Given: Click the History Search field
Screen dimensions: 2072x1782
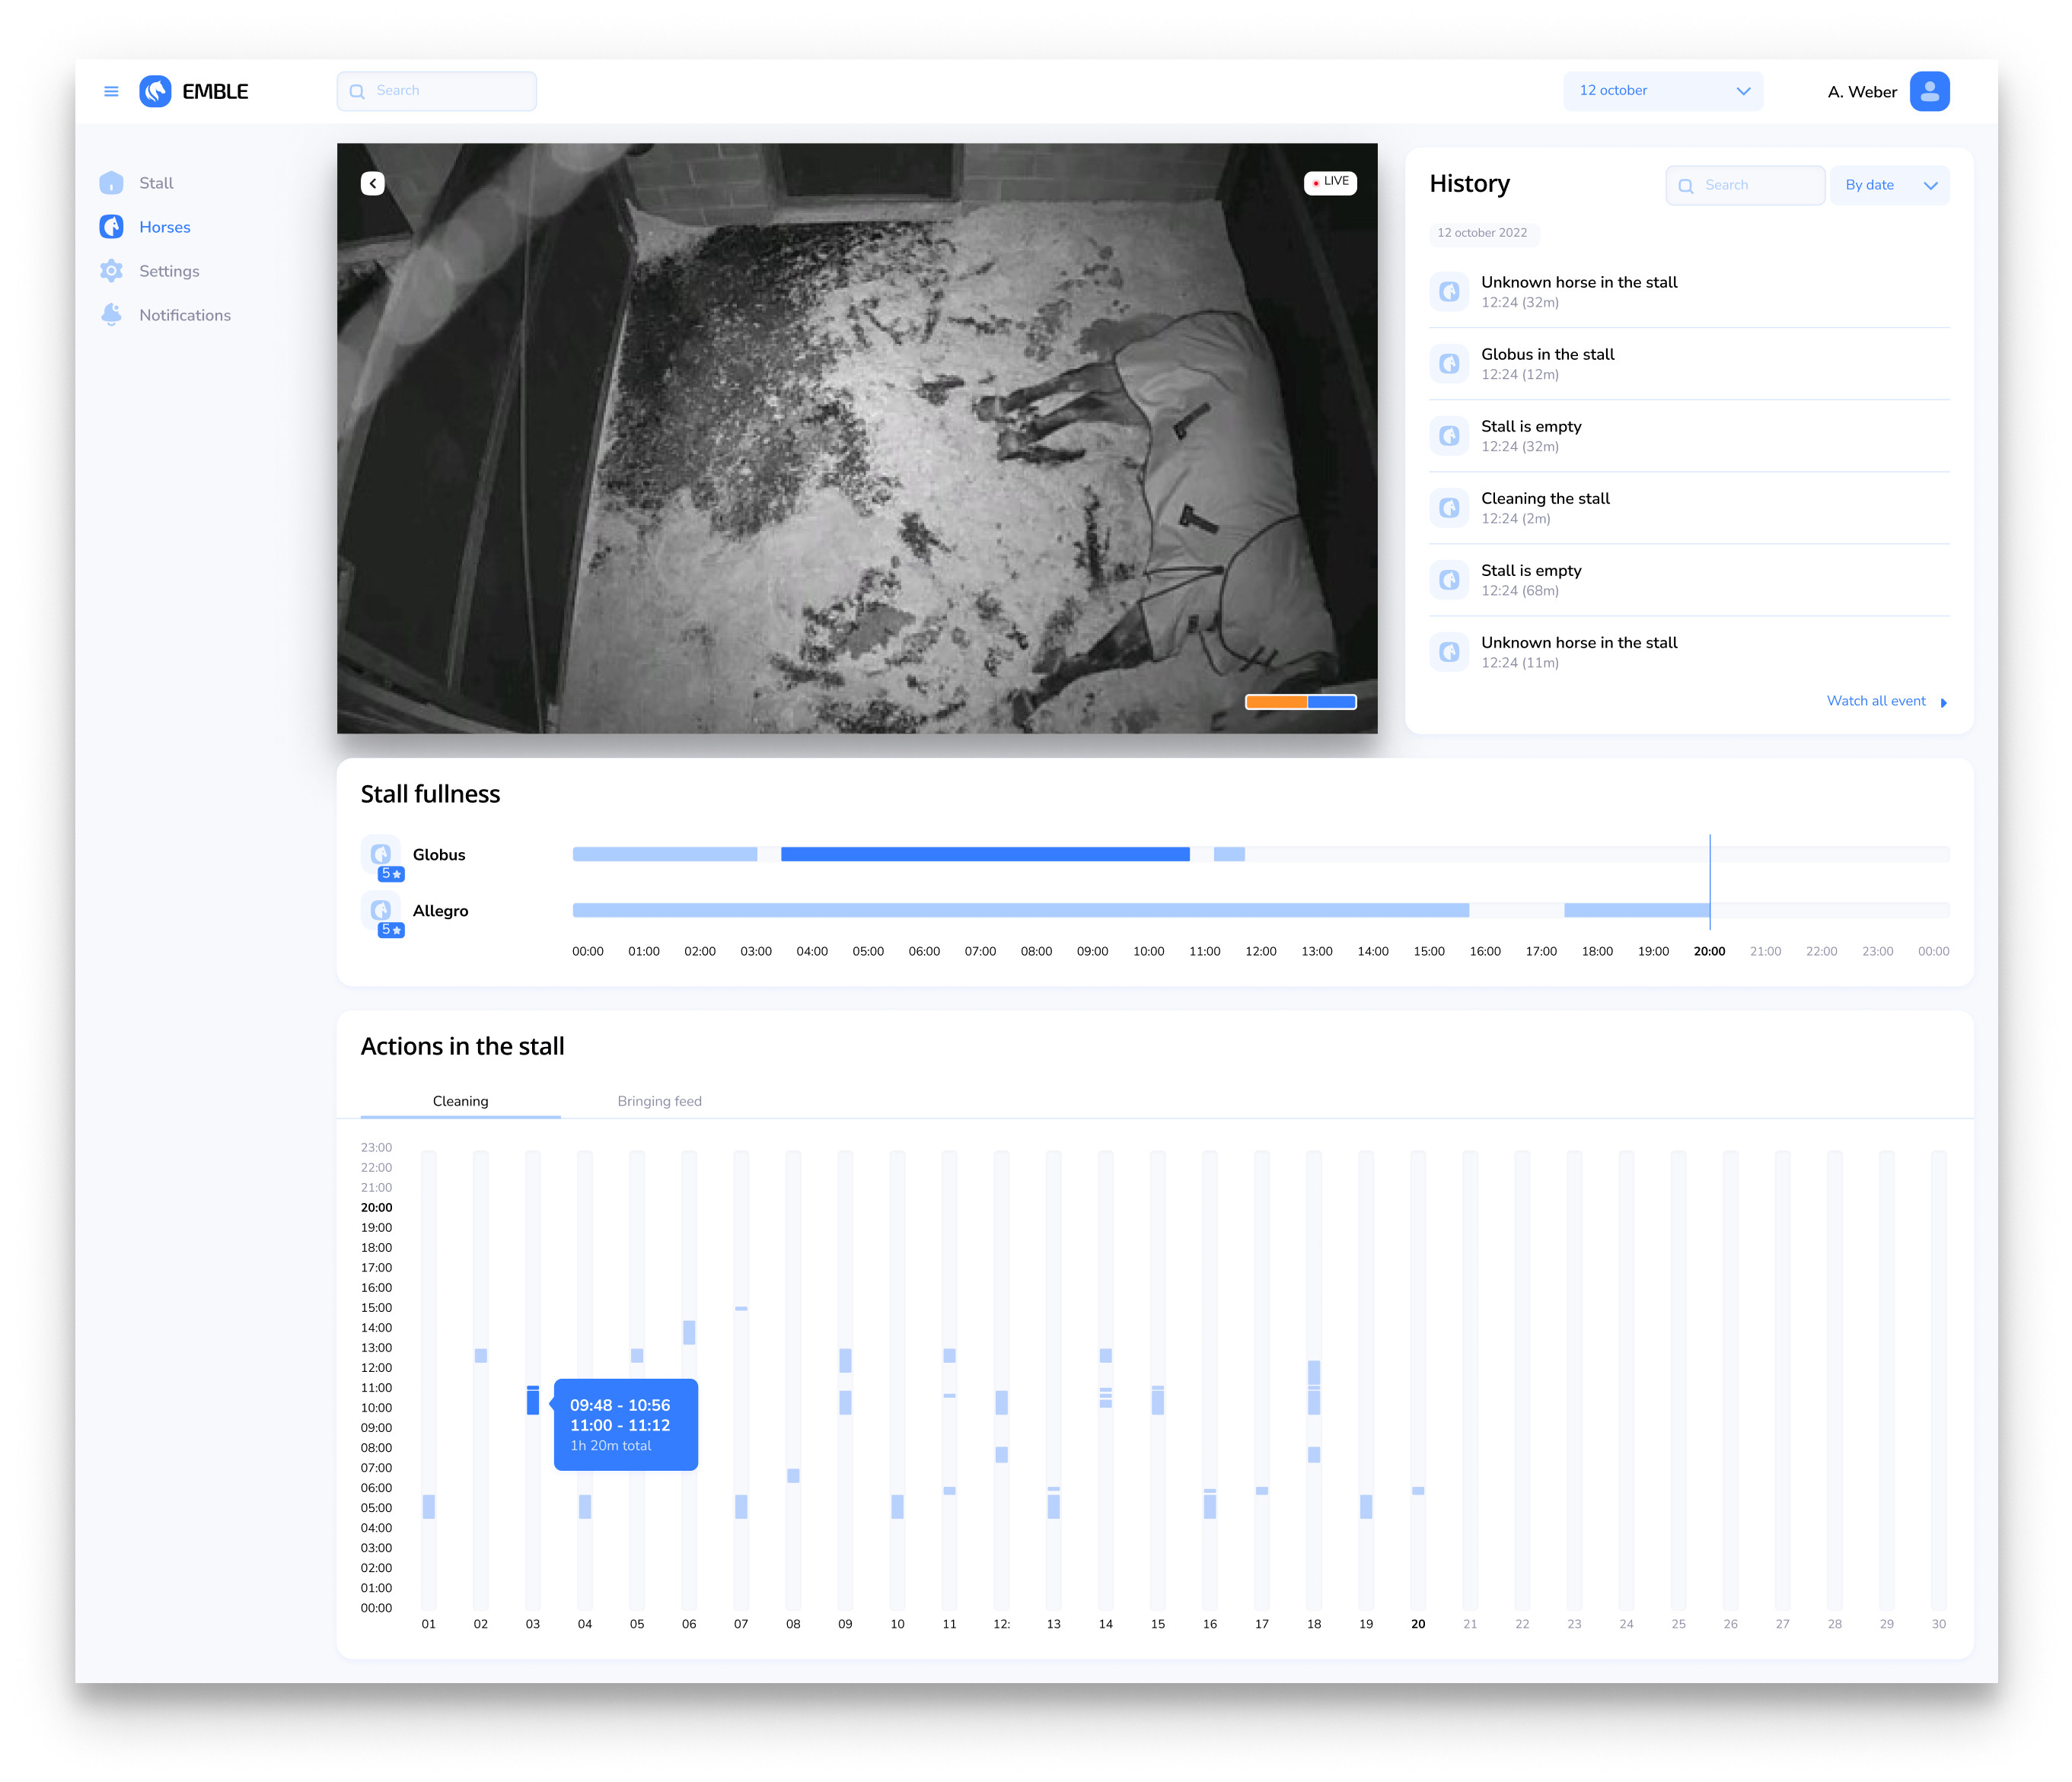Looking at the screenshot, I should [1745, 186].
